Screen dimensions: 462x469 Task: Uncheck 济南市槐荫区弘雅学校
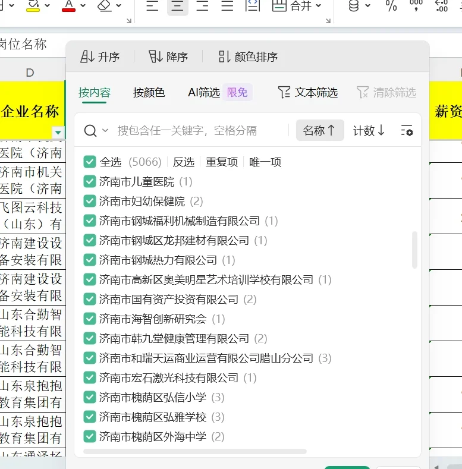tap(90, 417)
